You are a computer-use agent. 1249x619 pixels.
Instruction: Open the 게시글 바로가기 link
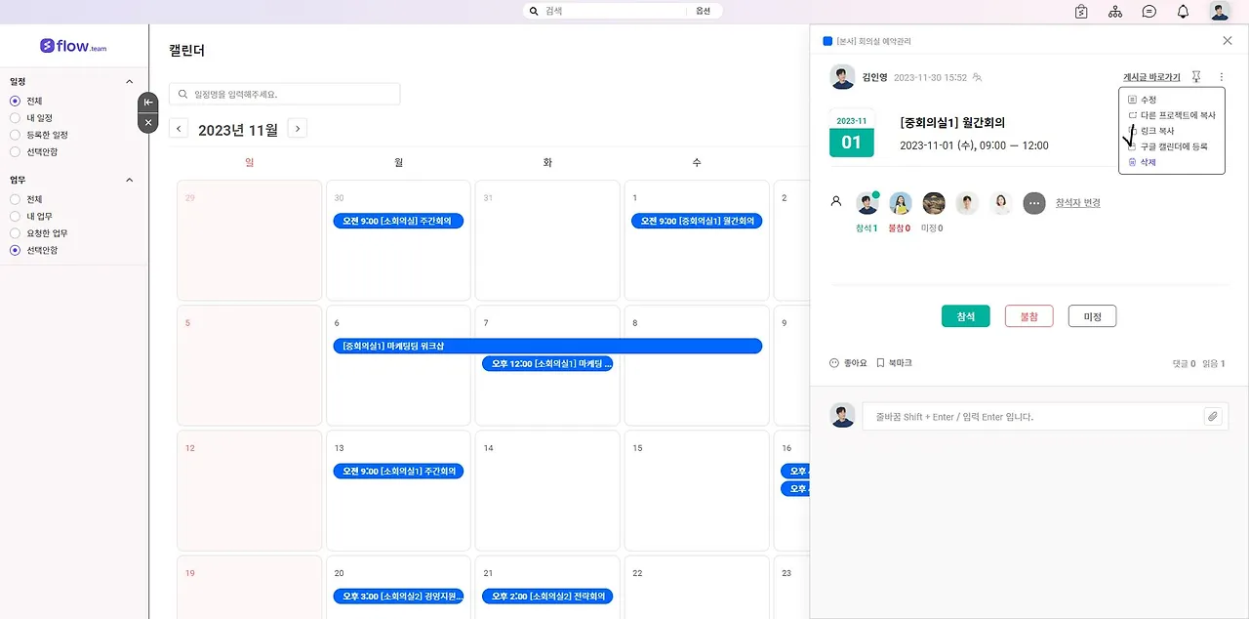coord(1151,77)
